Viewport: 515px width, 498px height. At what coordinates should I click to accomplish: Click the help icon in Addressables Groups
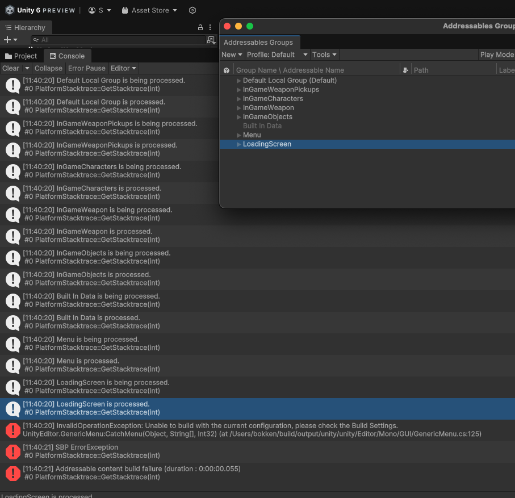point(226,69)
